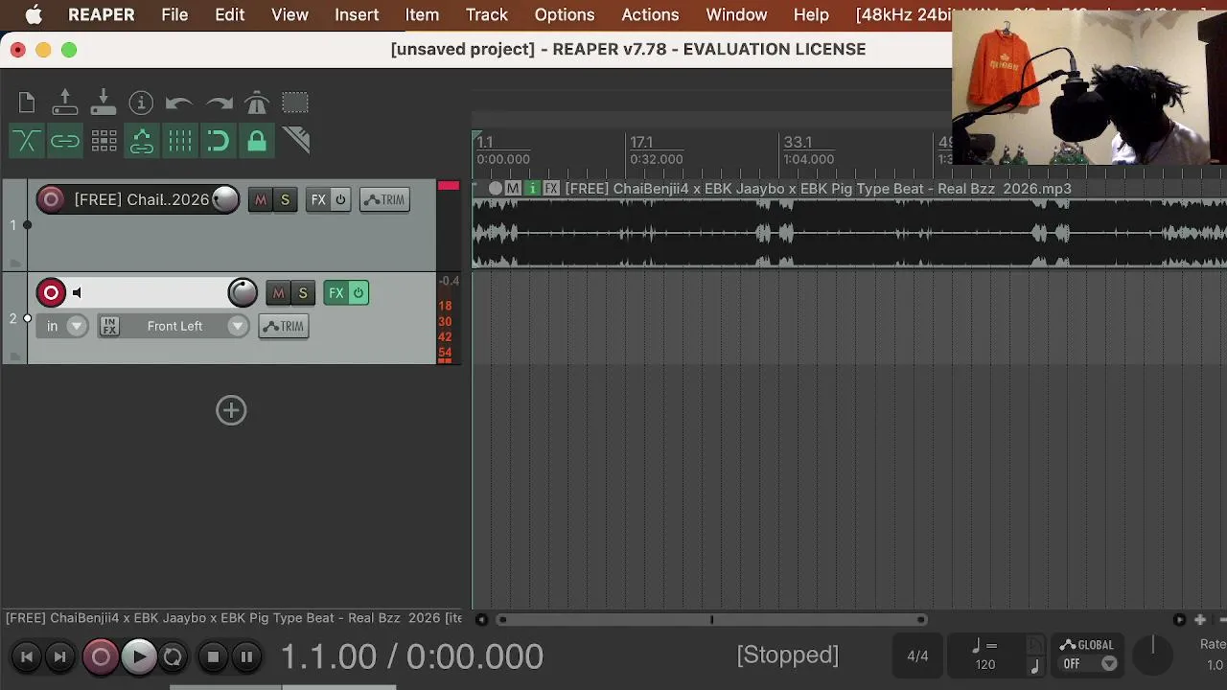This screenshot has height=690, width=1227.
Task: Open the Insert menu
Action: pos(357,14)
